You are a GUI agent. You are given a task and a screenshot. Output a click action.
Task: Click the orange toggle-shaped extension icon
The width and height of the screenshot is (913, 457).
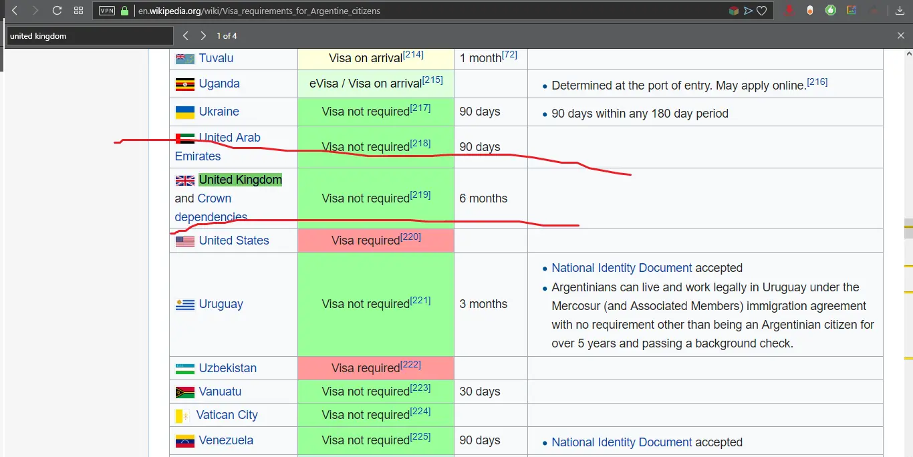(x=810, y=11)
